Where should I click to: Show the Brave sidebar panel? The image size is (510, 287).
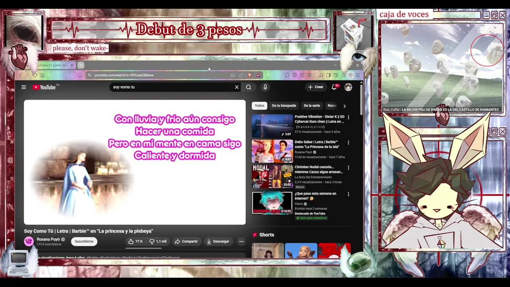[328, 75]
